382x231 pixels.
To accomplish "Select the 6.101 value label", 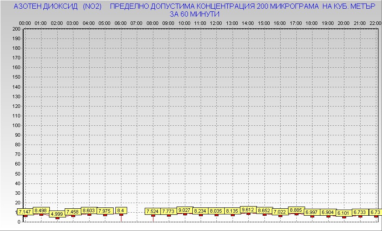I will pyautogui.click(x=344, y=213).
